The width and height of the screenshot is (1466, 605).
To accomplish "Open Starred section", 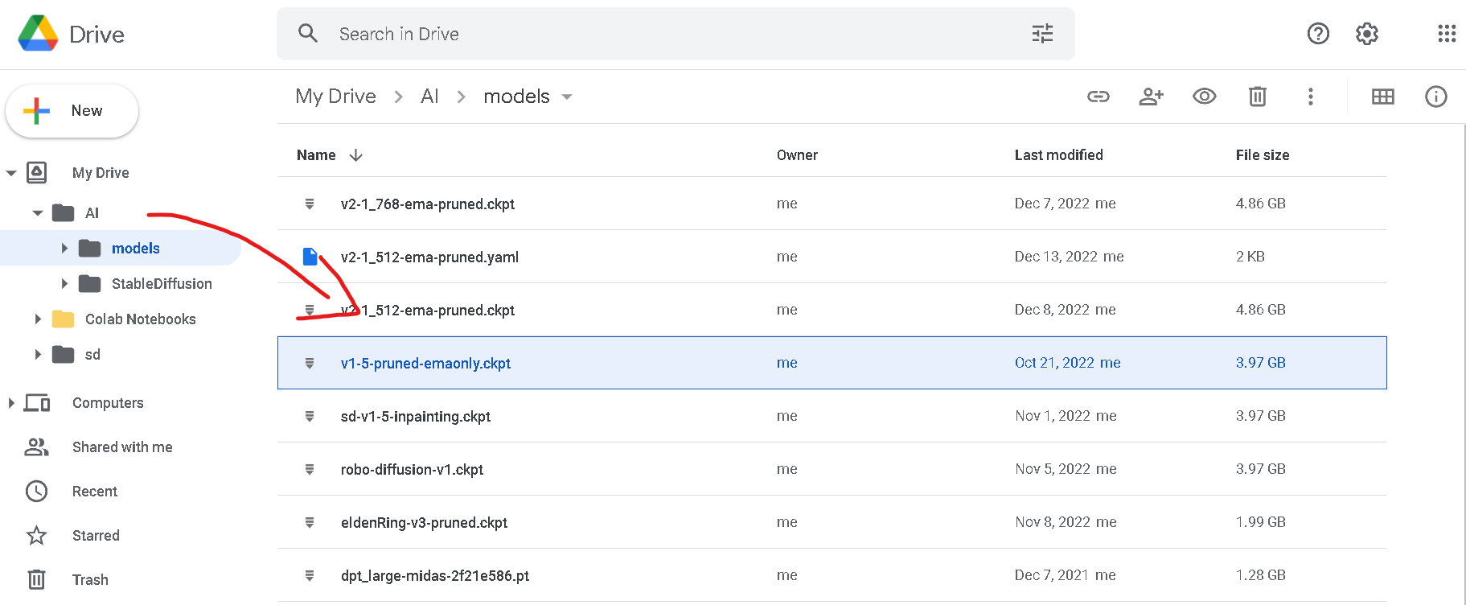I will coord(96,535).
